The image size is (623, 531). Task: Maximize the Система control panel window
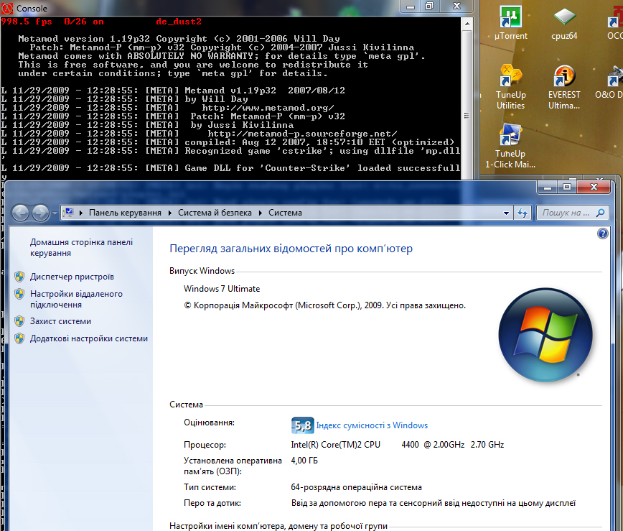567,187
